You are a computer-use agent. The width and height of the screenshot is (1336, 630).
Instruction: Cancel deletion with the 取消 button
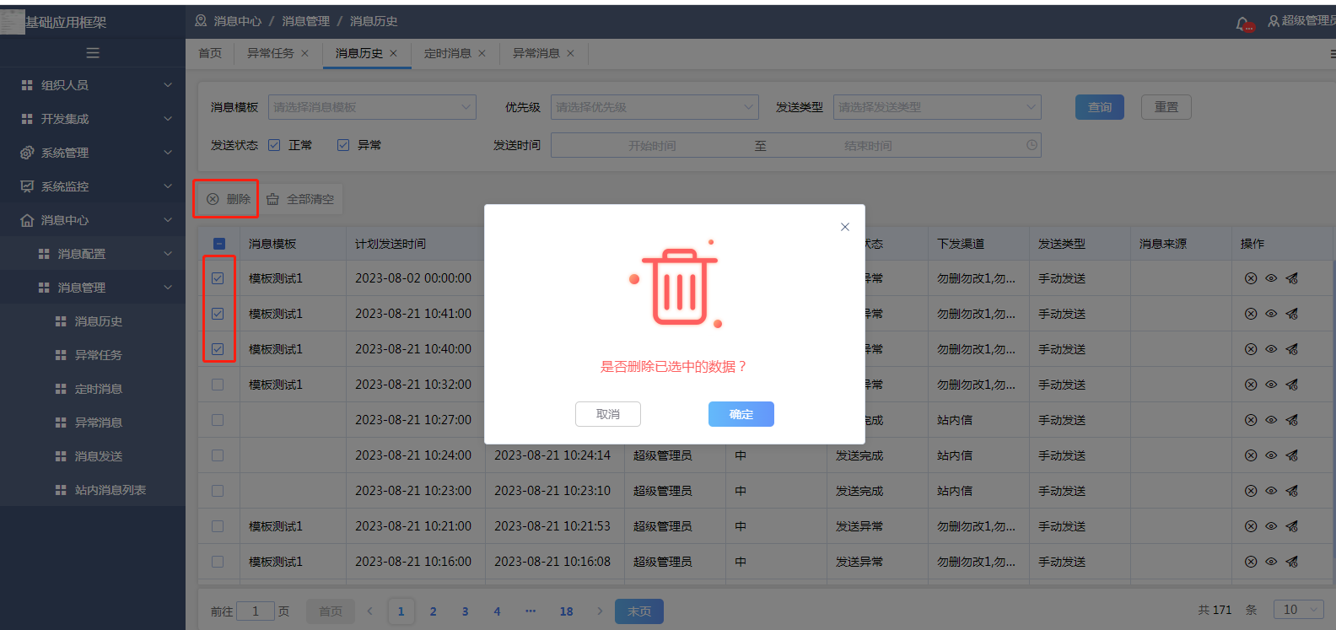[608, 414]
